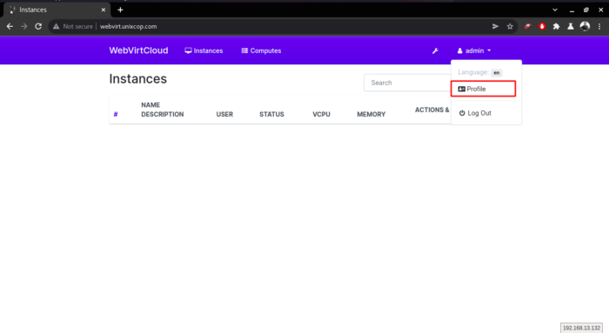Select Profile from admin menu
The width and height of the screenshot is (609, 333).
(483, 89)
